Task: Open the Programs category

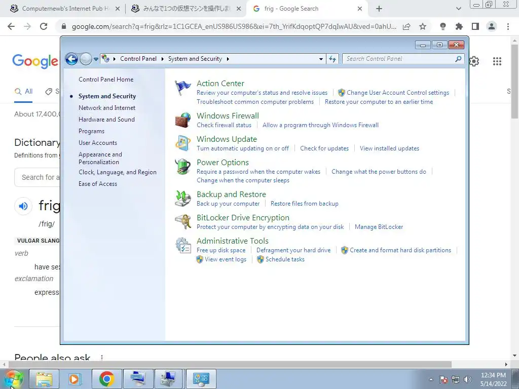Action: [91, 131]
